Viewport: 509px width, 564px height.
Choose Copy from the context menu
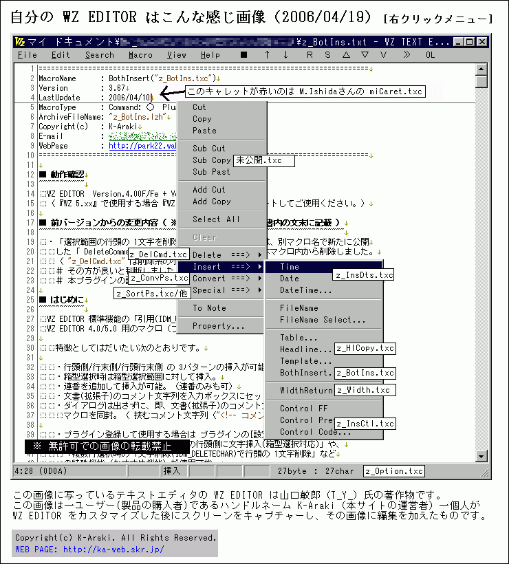[222, 119]
